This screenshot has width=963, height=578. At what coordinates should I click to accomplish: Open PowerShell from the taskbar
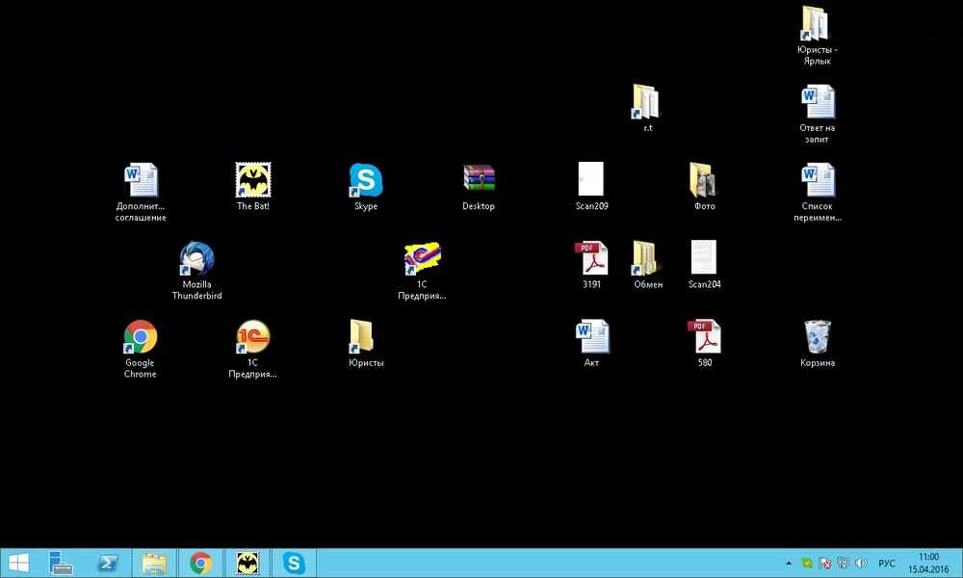pos(106,563)
